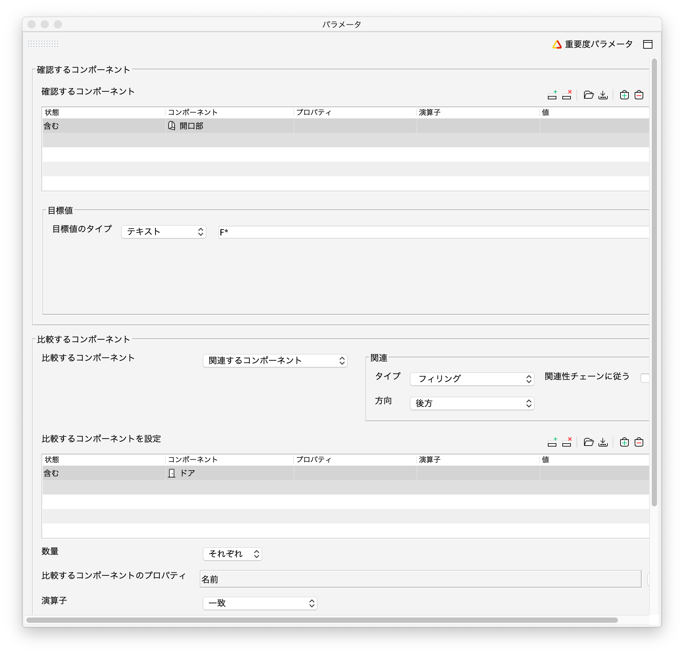Add selection basket icon above the 開口部 table
This screenshot has height=655, width=684.
[624, 95]
